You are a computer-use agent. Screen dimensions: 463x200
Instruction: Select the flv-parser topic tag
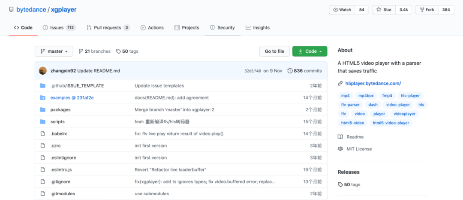[x=351, y=105]
